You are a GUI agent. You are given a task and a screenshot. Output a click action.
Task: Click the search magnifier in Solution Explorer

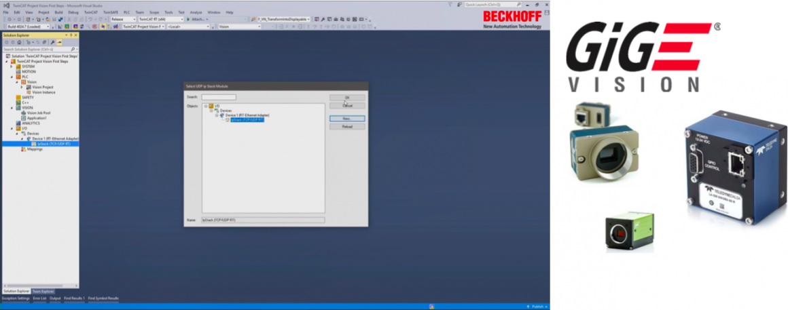coord(73,49)
